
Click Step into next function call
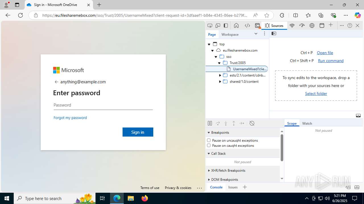pyautogui.click(x=226, y=123)
